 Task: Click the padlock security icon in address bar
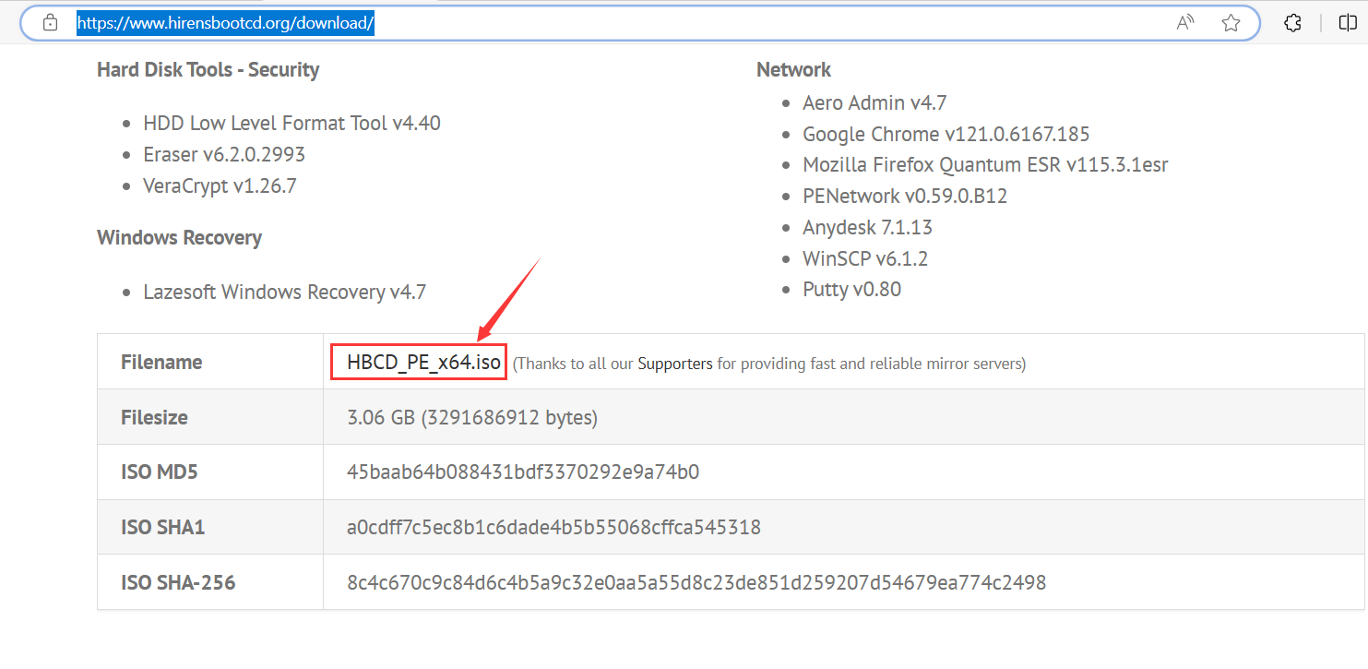pos(50,22)
